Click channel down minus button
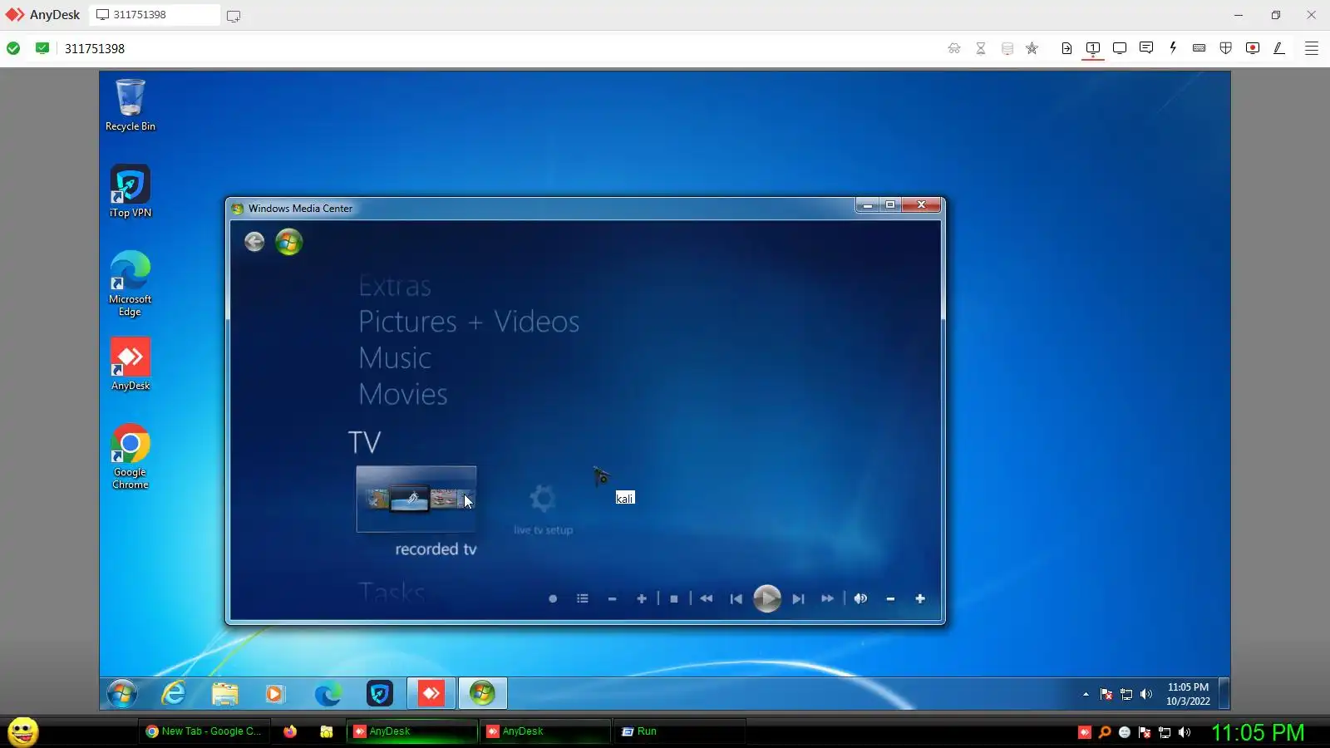Screen dimensions: 1330x748 [612, 598]
